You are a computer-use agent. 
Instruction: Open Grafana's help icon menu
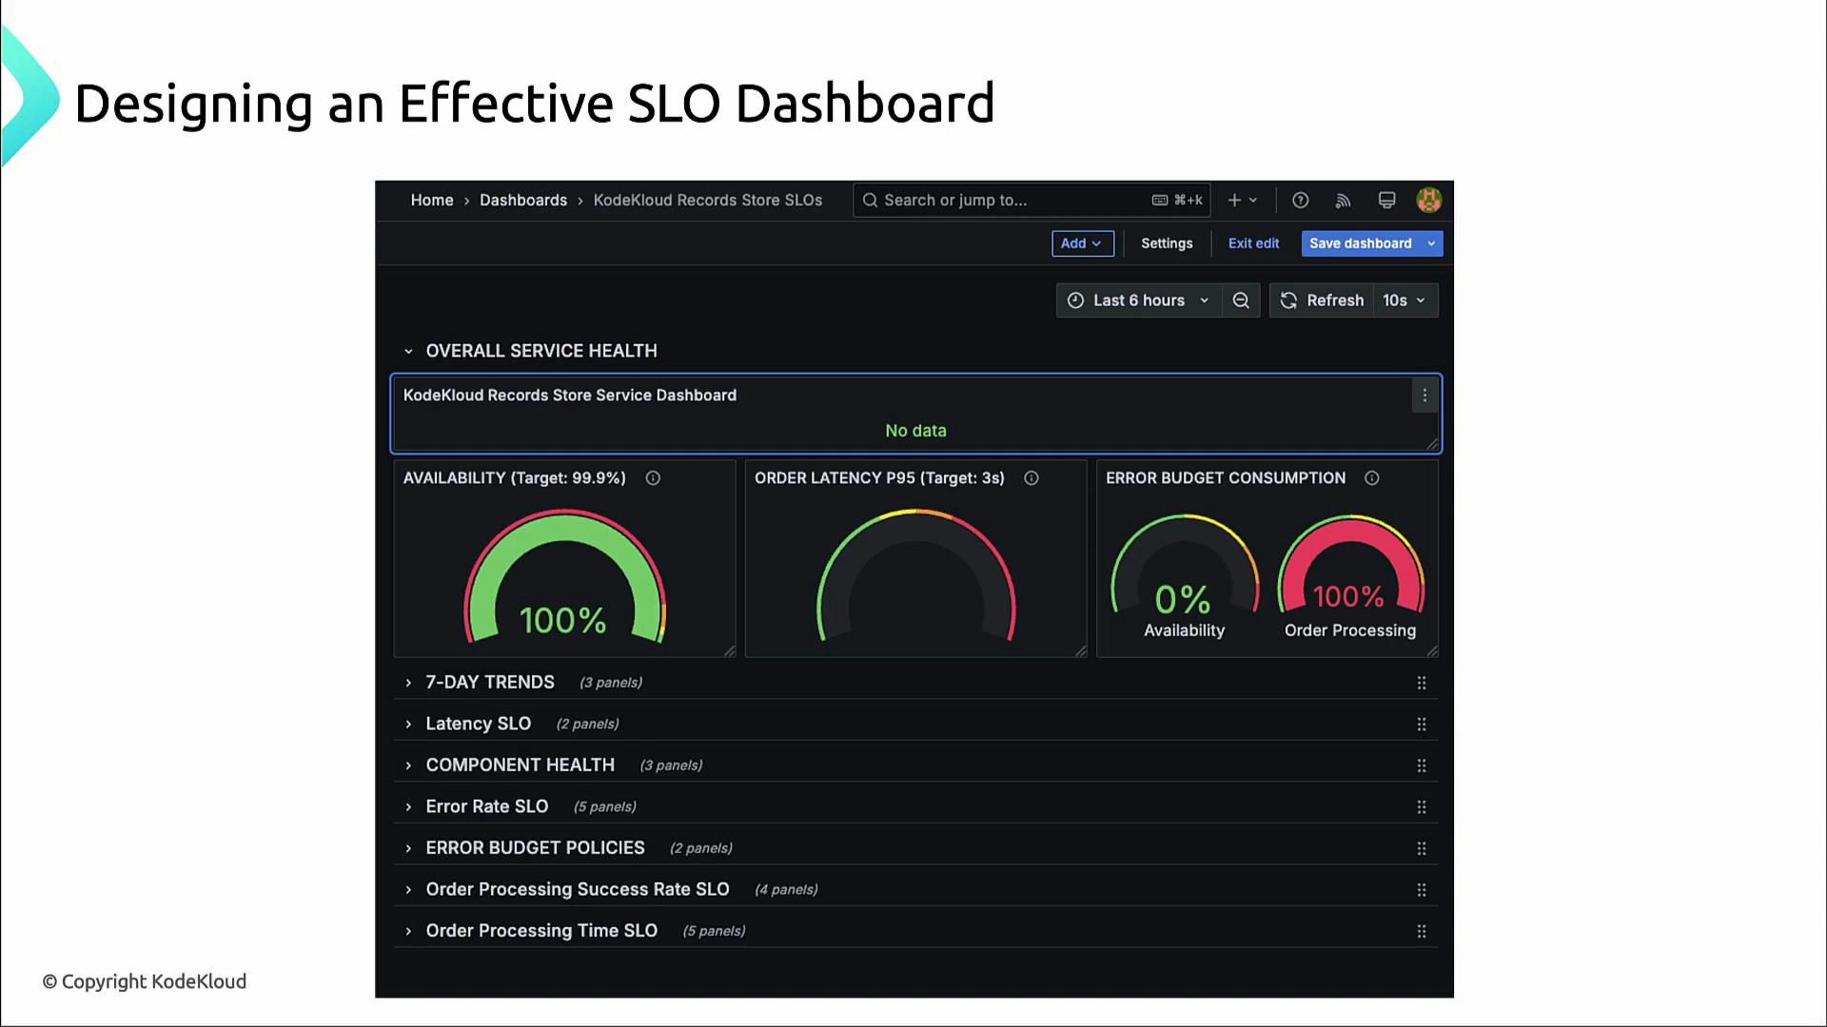(1300, 200)
